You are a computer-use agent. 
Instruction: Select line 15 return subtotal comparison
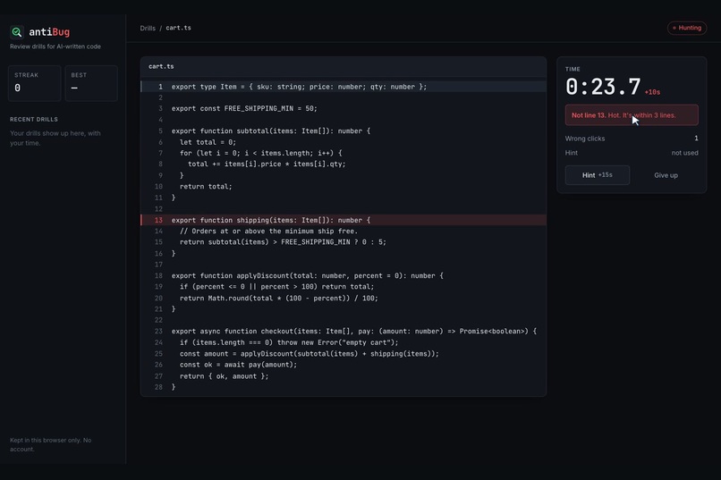[x=344, y=242]
